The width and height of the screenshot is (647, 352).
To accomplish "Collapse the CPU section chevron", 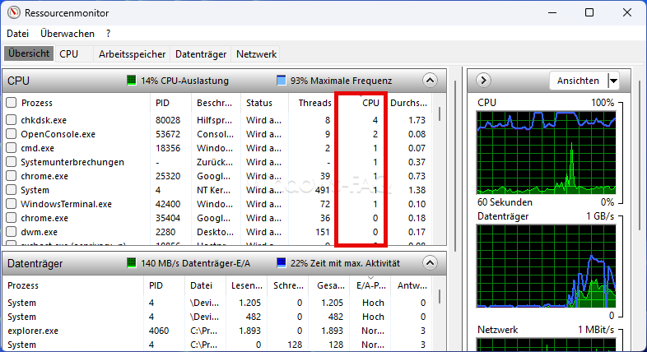I will coord(430,81).
